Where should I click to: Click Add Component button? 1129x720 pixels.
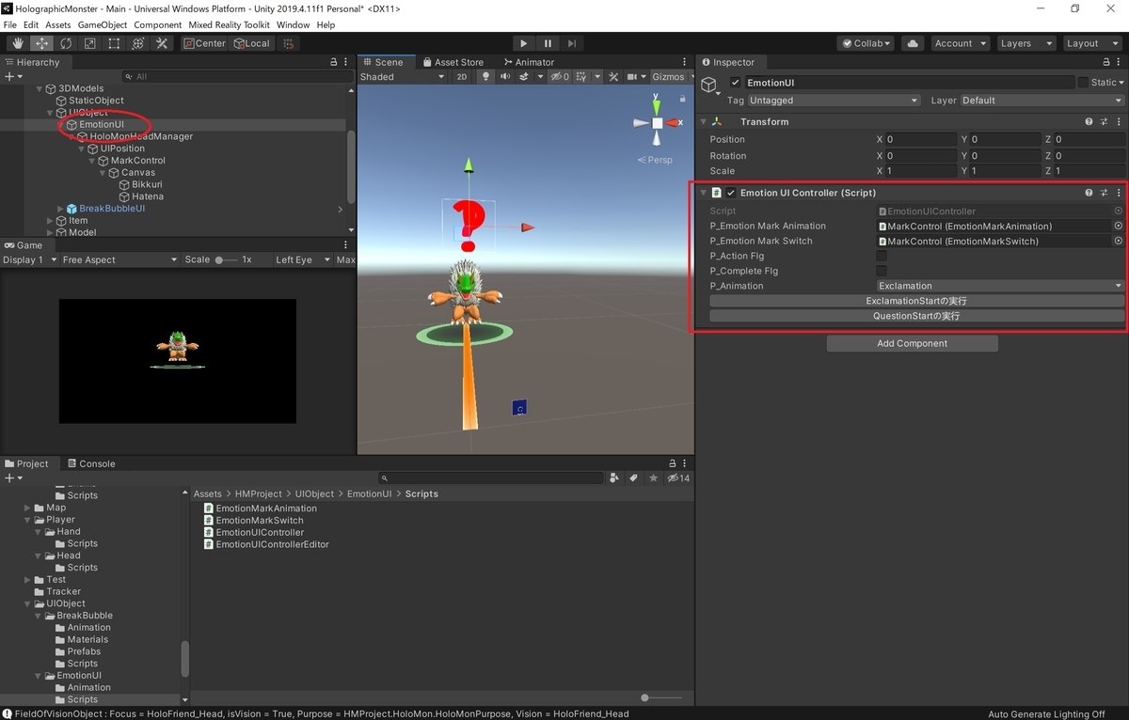912,343
